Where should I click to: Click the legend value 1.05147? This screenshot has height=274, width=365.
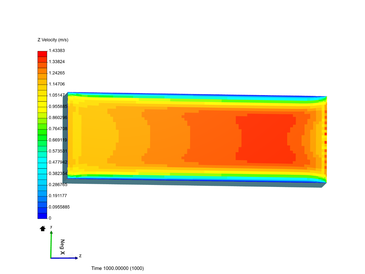(x=57, y=95)
